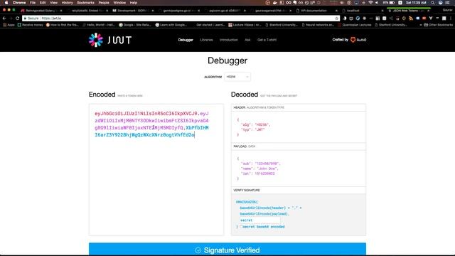This screenshot has height=256, width=455.
Task: Open the Lecture Videos bookmark
Action: click(x=245, y=25)
